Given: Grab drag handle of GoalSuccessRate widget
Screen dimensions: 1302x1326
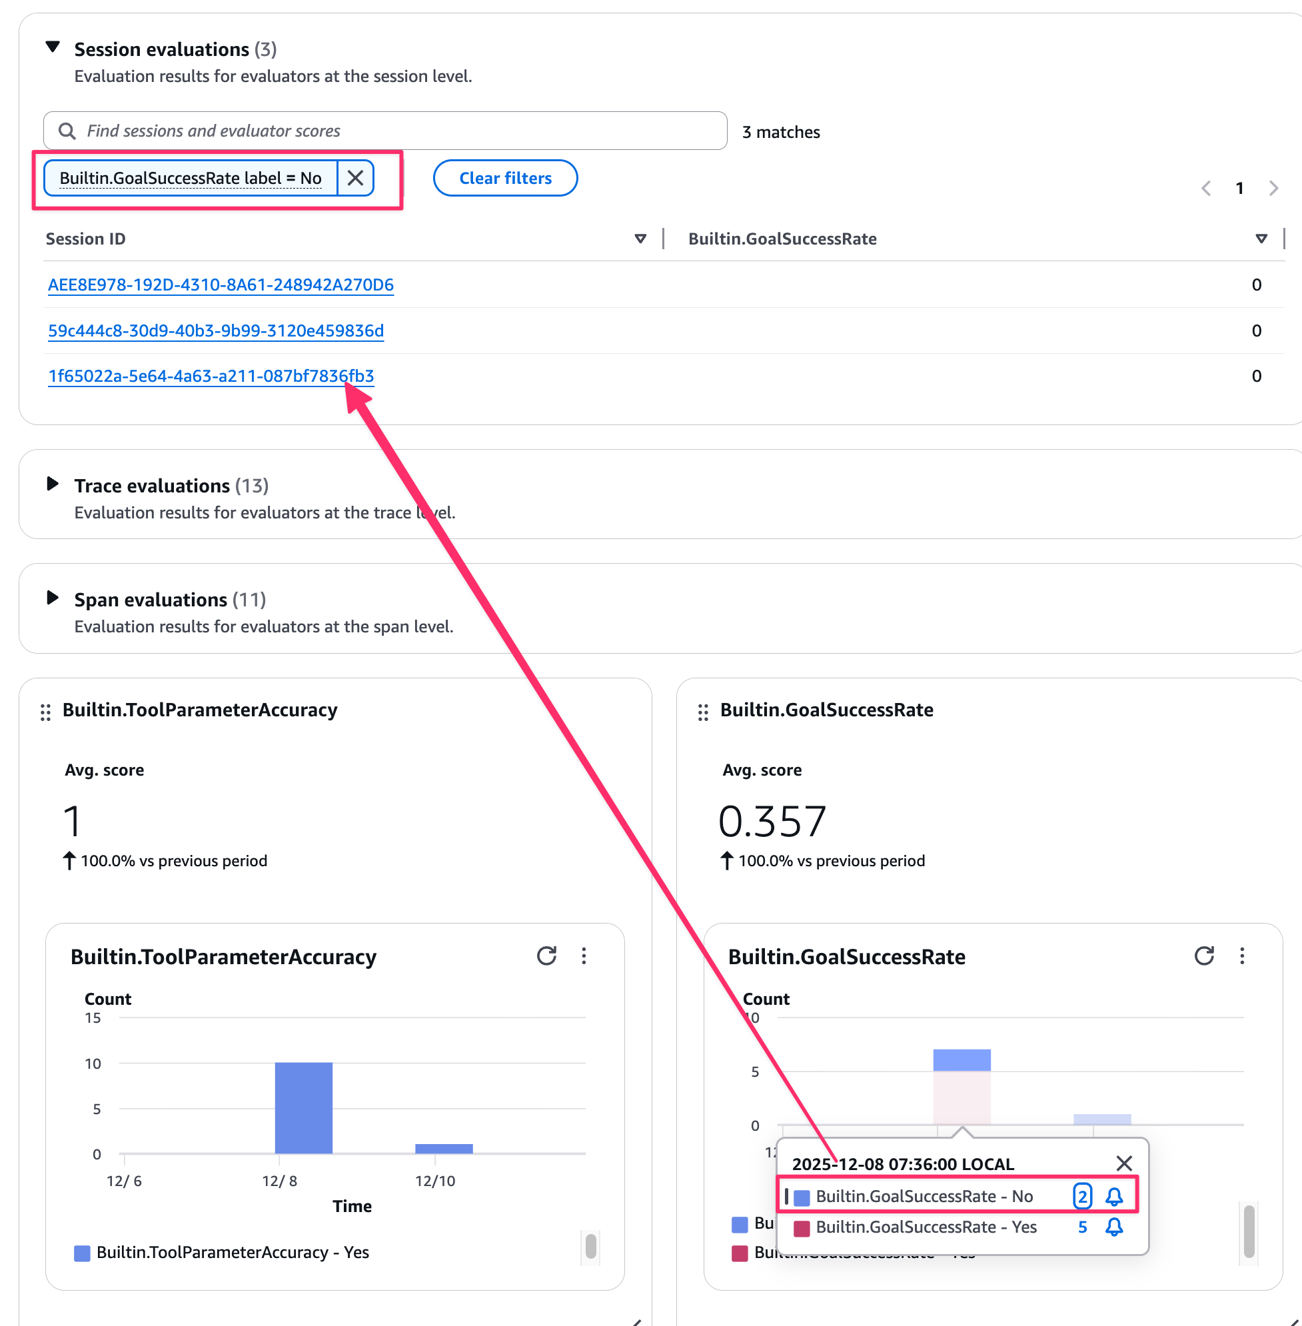Looking at the screenshot, I should [x=703, y=712].
